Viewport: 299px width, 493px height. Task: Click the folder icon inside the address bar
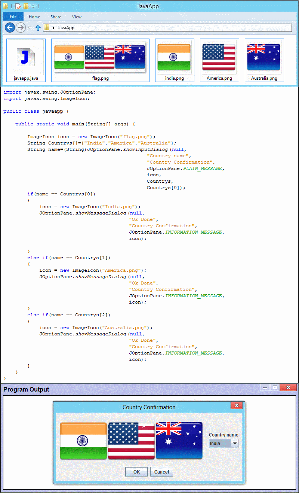click(47, 28)
